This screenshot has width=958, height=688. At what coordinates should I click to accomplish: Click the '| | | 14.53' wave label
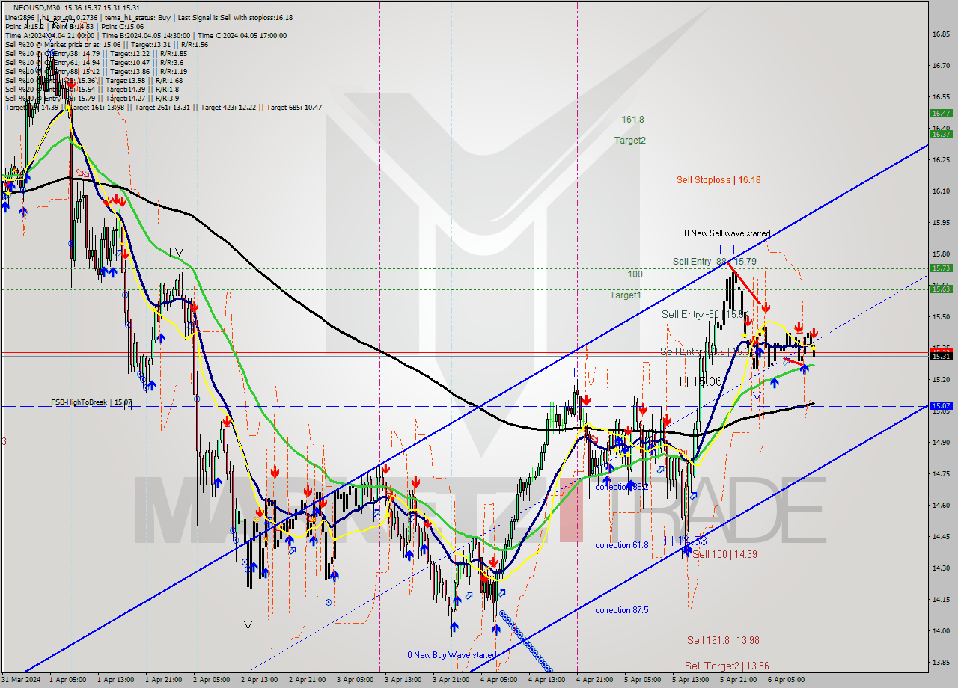[683, 541]
